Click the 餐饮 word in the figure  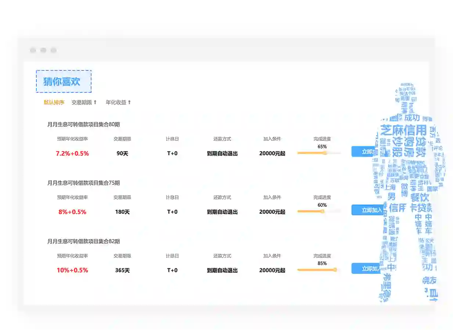pos(420,197)
